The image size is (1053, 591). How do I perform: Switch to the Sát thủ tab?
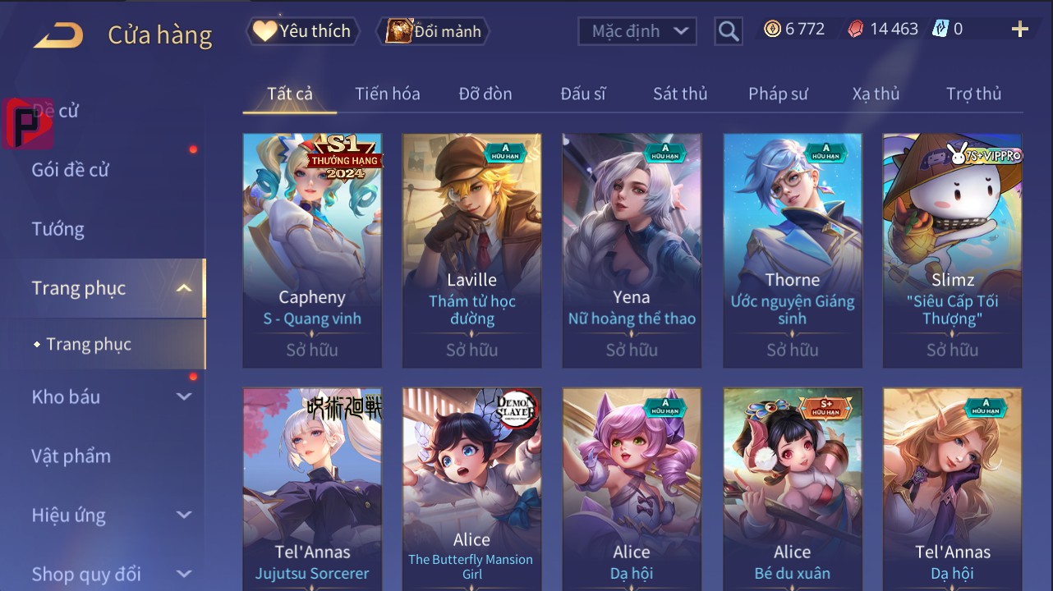point(680,94)
